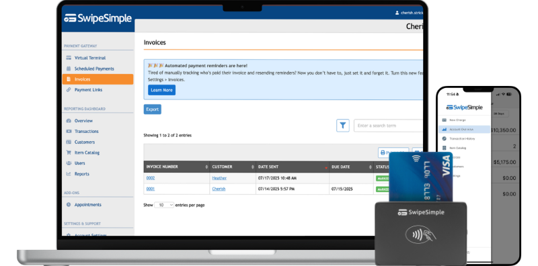
Task: Open the Invoices sidebar item
Action: click(x=98, y=79)
